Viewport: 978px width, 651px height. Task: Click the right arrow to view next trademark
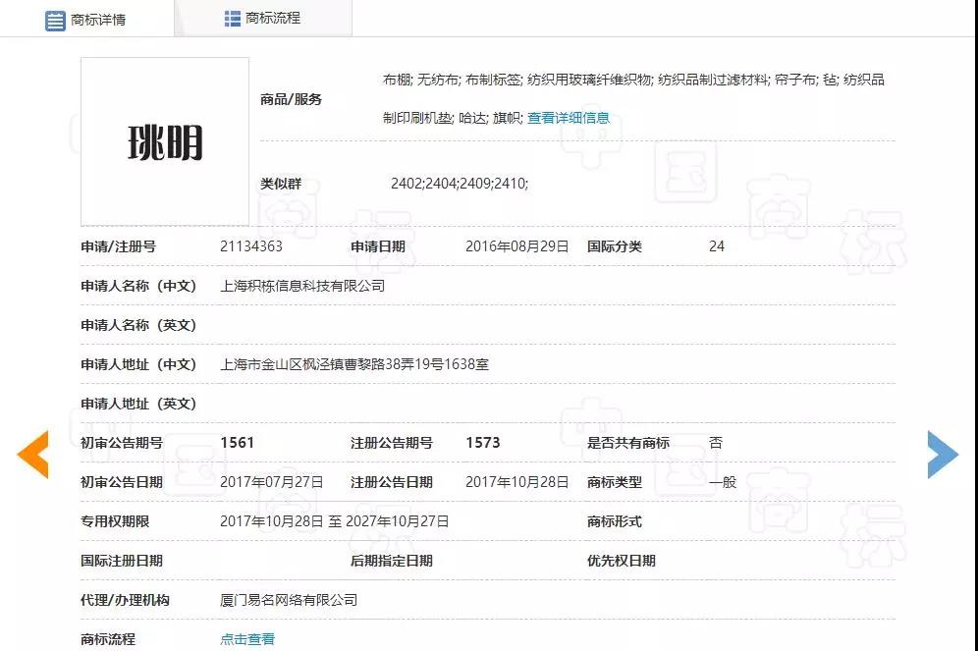point(943,454)
